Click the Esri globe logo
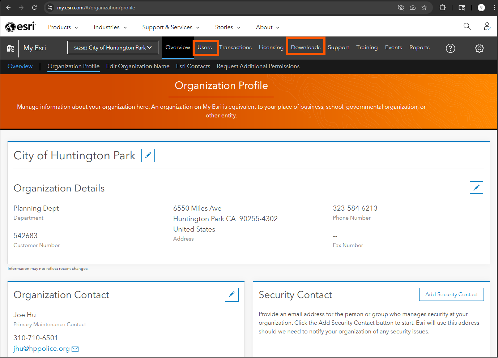 click(21, 27)
